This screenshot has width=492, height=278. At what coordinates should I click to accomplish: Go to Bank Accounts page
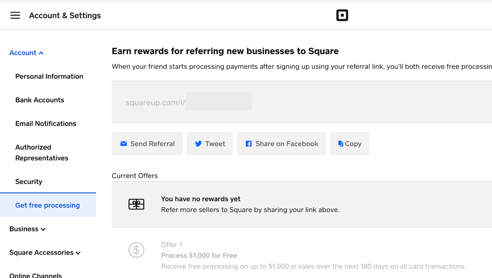(40, 100)
